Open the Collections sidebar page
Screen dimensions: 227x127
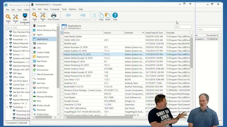[x=42, y=43]
